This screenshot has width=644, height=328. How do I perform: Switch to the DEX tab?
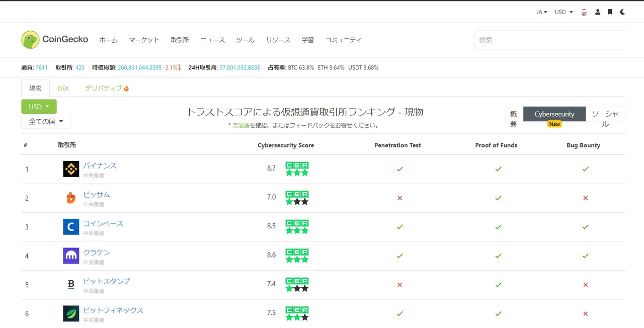click(63, 88)
